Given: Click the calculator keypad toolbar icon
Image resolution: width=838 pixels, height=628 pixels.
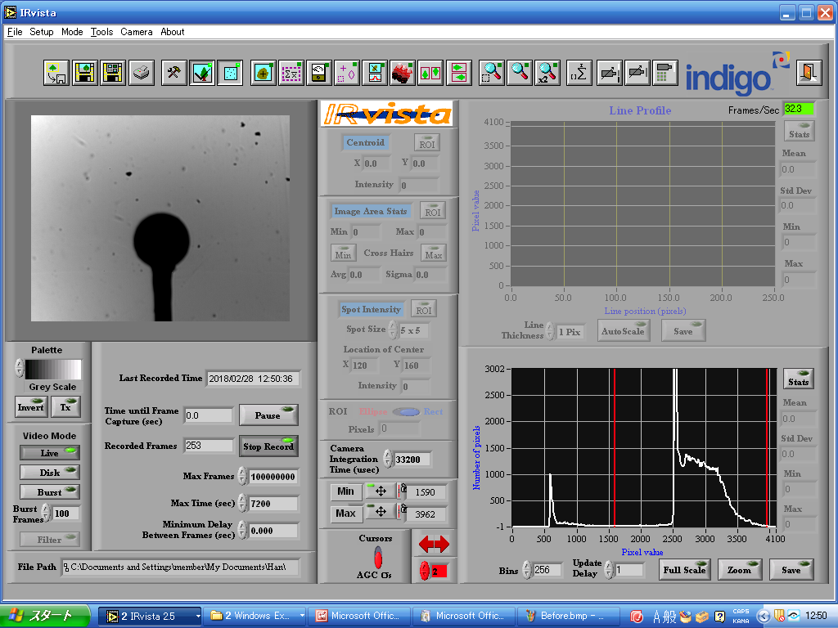Looking at the screenshot, I should [x=665, y=73].
